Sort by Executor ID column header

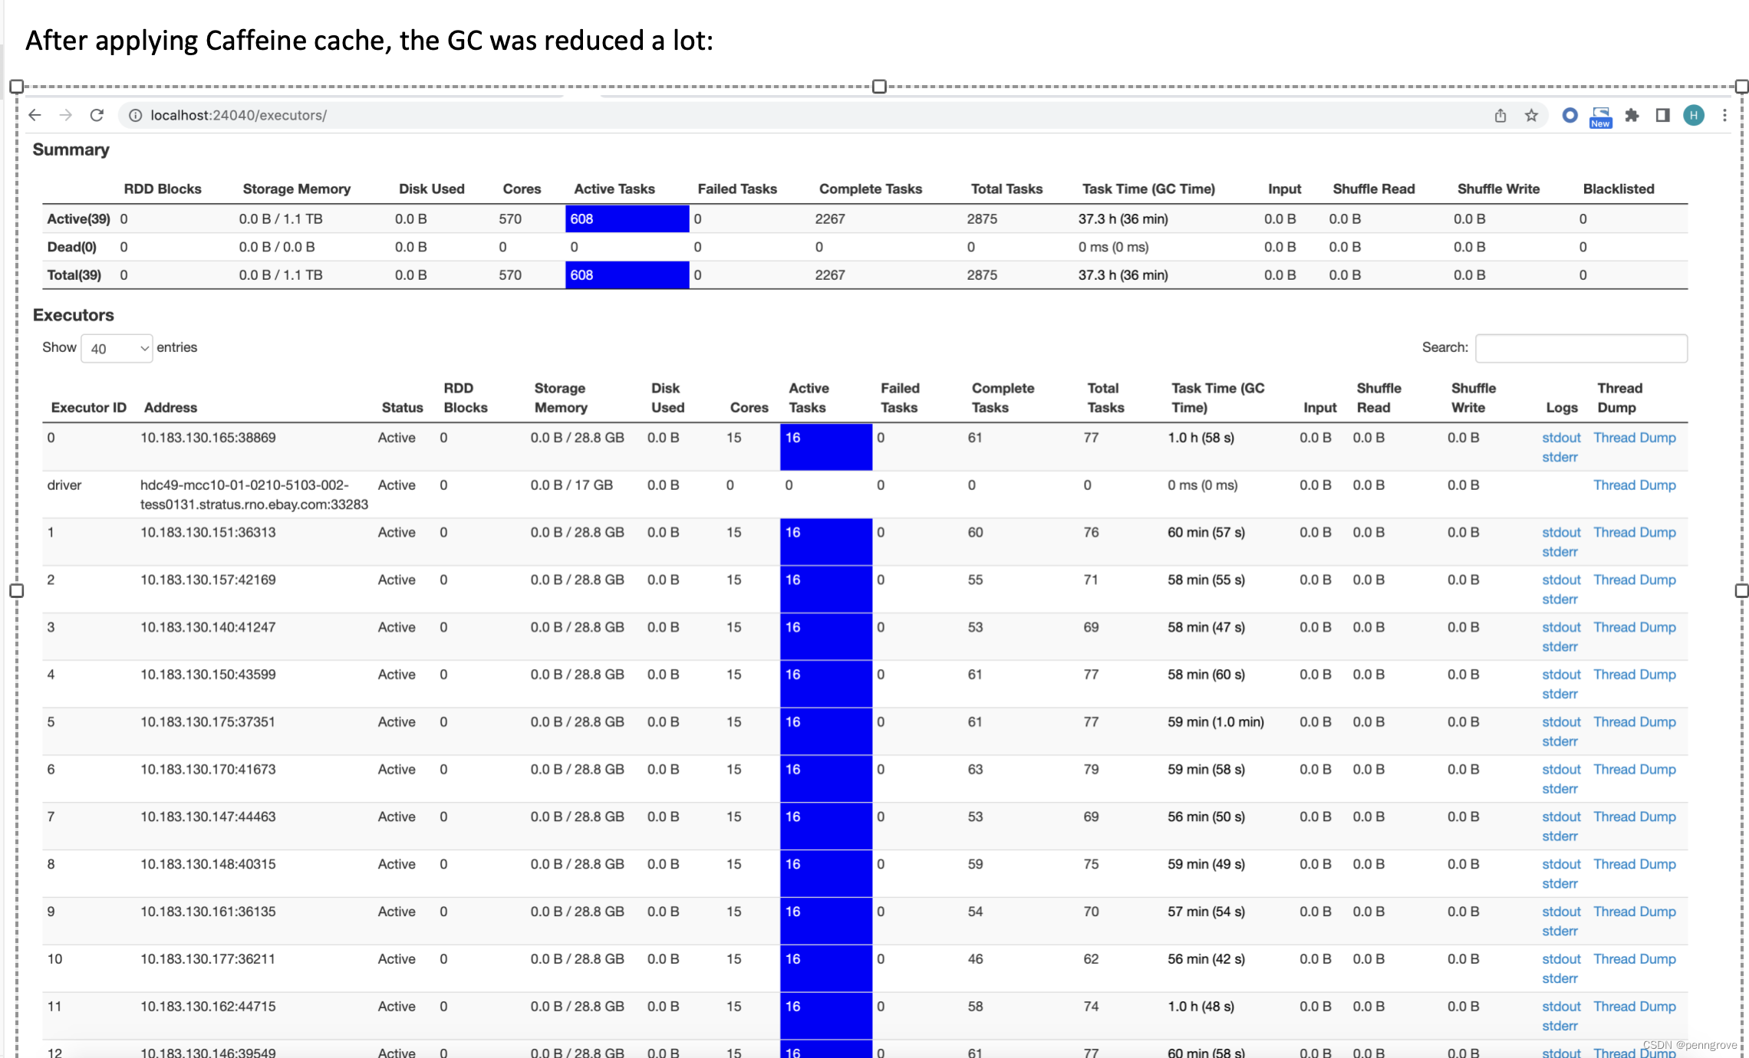tap(88, 407)
